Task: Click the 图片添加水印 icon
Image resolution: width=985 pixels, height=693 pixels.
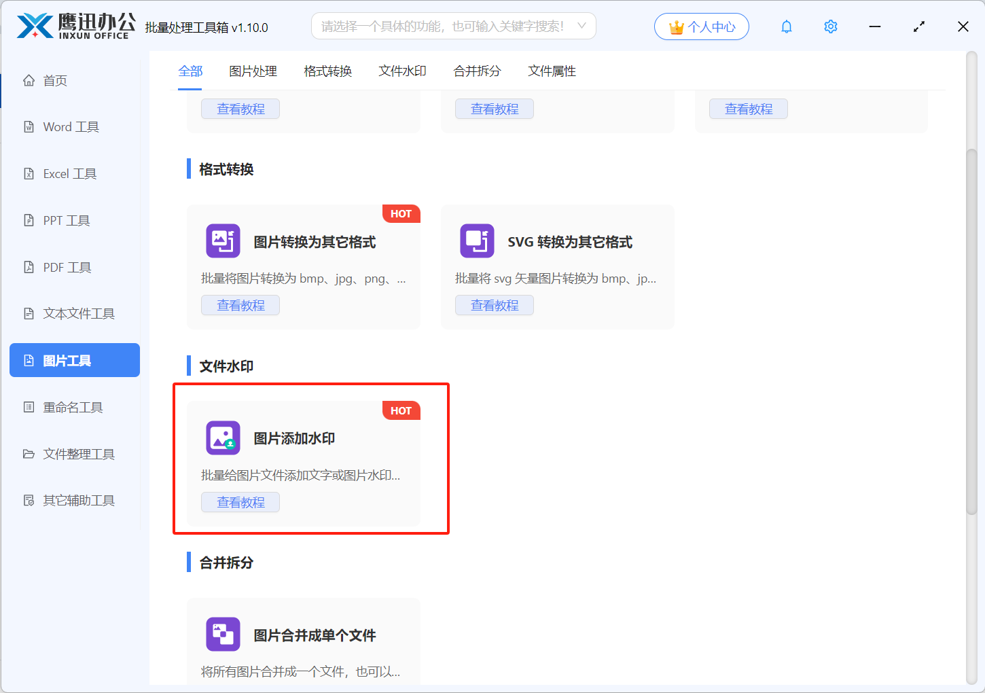Action: tap(223, 438)
